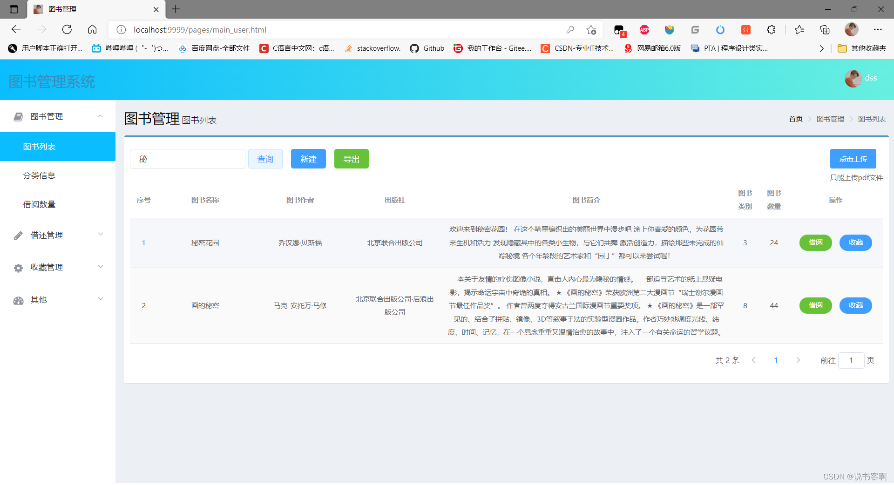Viewport: 894px width, 485px height.
Task: Go to next page arrow in pagination
Action: 798,360
